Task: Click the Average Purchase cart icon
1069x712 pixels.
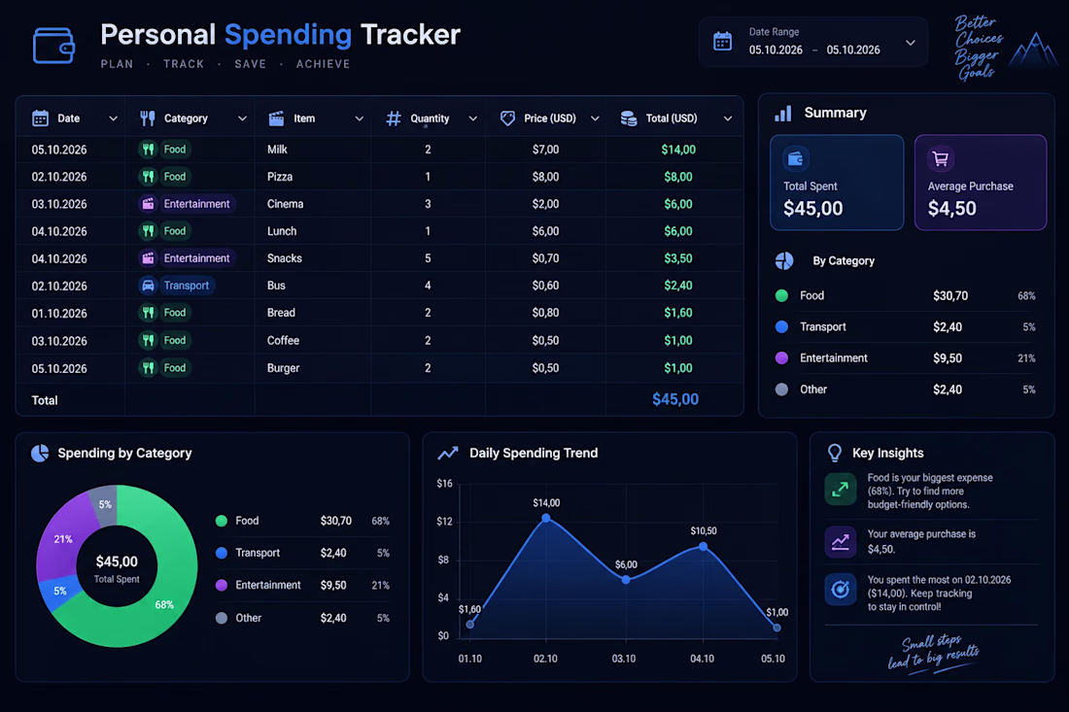Action: (x=940, y=158)
